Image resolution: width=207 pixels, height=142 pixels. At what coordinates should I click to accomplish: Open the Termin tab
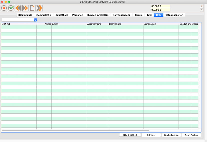click(139, 15)
